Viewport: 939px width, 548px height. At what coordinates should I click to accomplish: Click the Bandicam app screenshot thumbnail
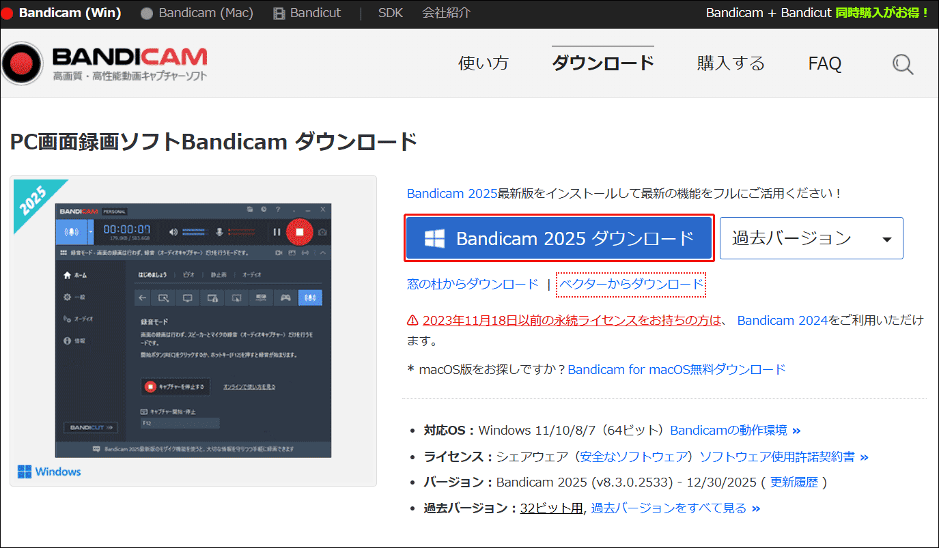click(x=193, y=330)
